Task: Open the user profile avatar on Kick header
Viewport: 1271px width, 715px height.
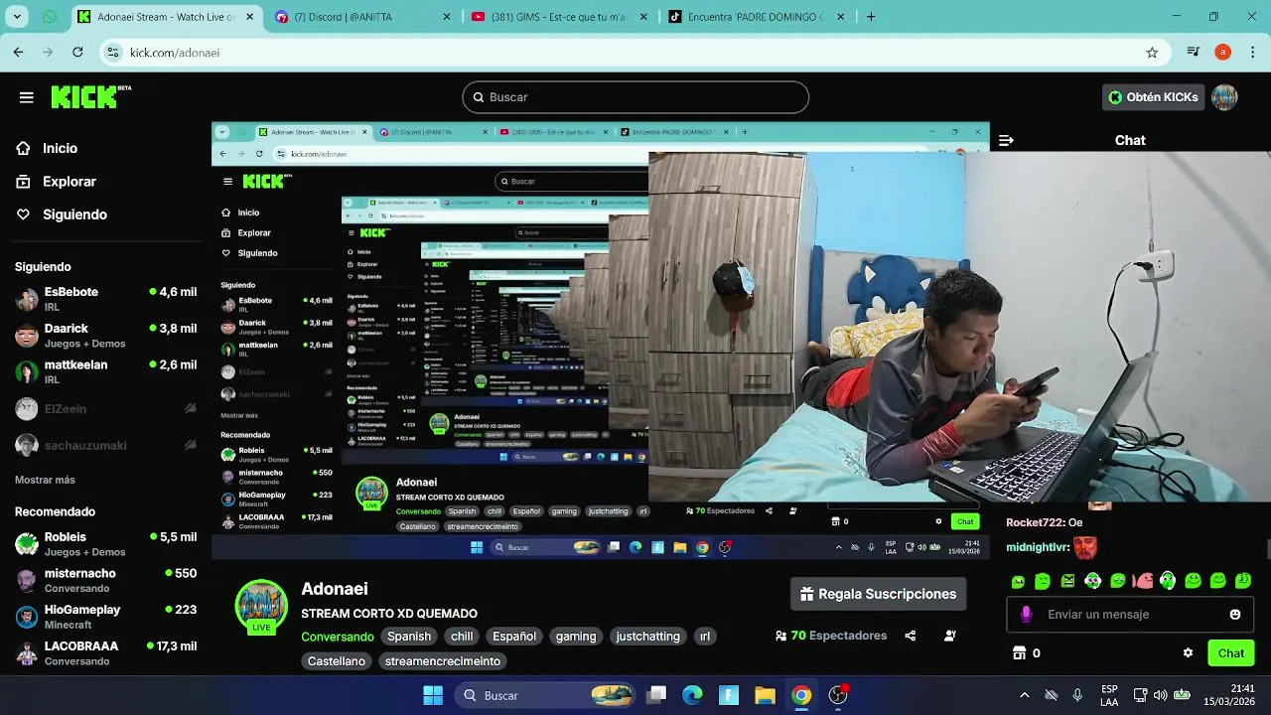Action: click(1224, 97)
